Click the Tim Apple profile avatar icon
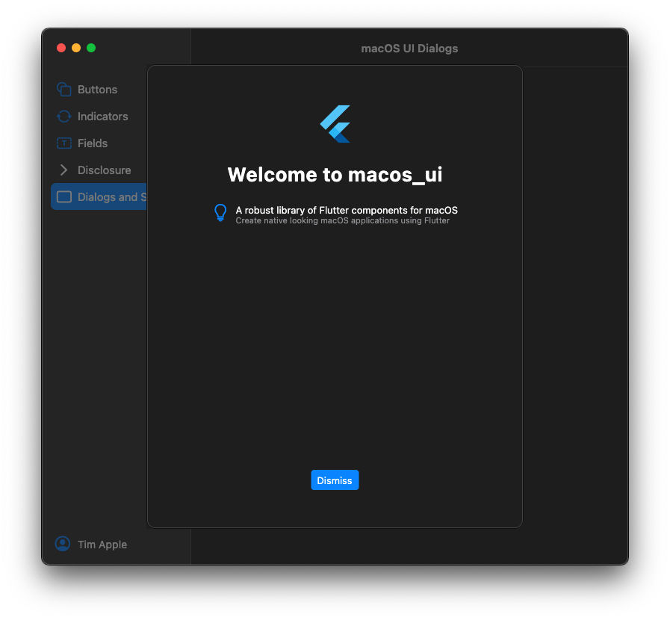Viewport: 670px width, 620px height. pyautogui.click(x=63, y=544)
